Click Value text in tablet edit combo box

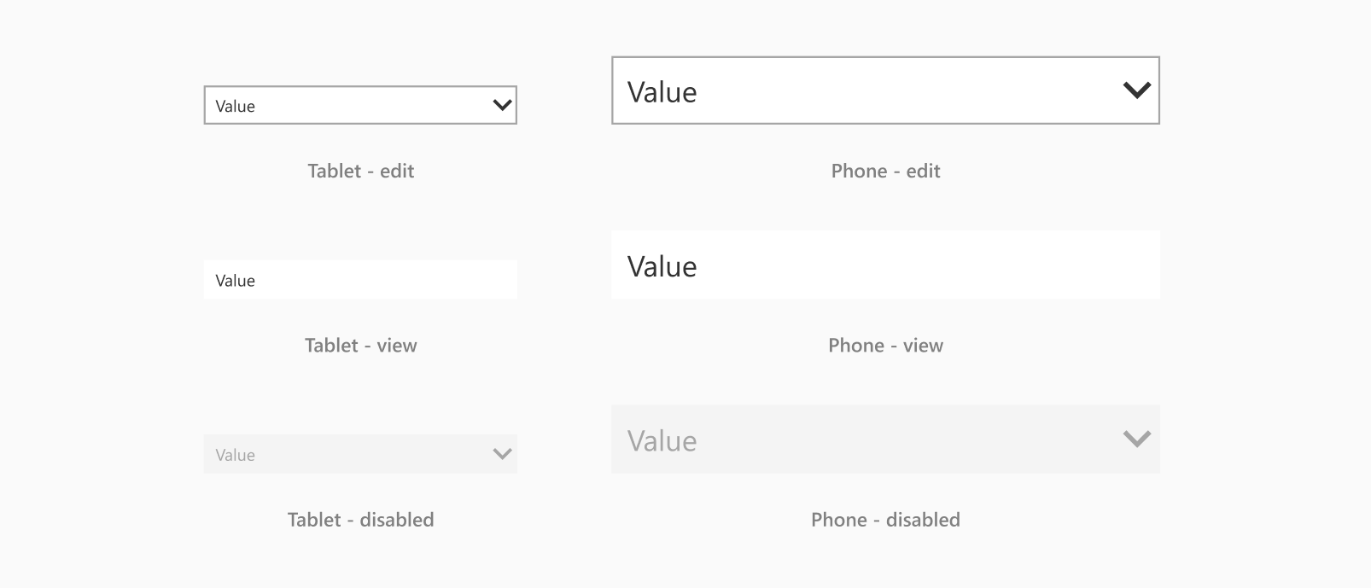(235, 106)
